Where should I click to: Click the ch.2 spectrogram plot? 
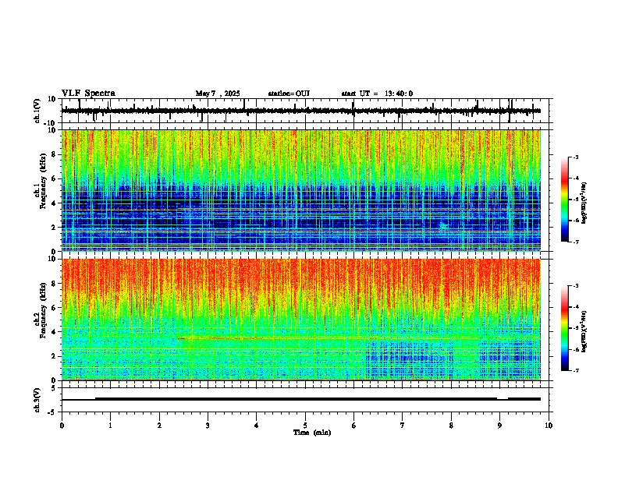click(x=301, y=320)
